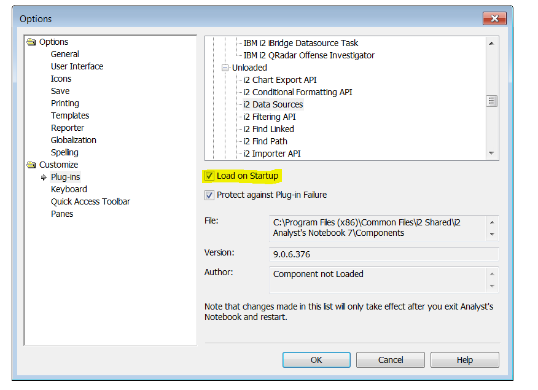Click the scroll-down arrow on the plug-in list
538x390 pixels.
tap(492, 153)
